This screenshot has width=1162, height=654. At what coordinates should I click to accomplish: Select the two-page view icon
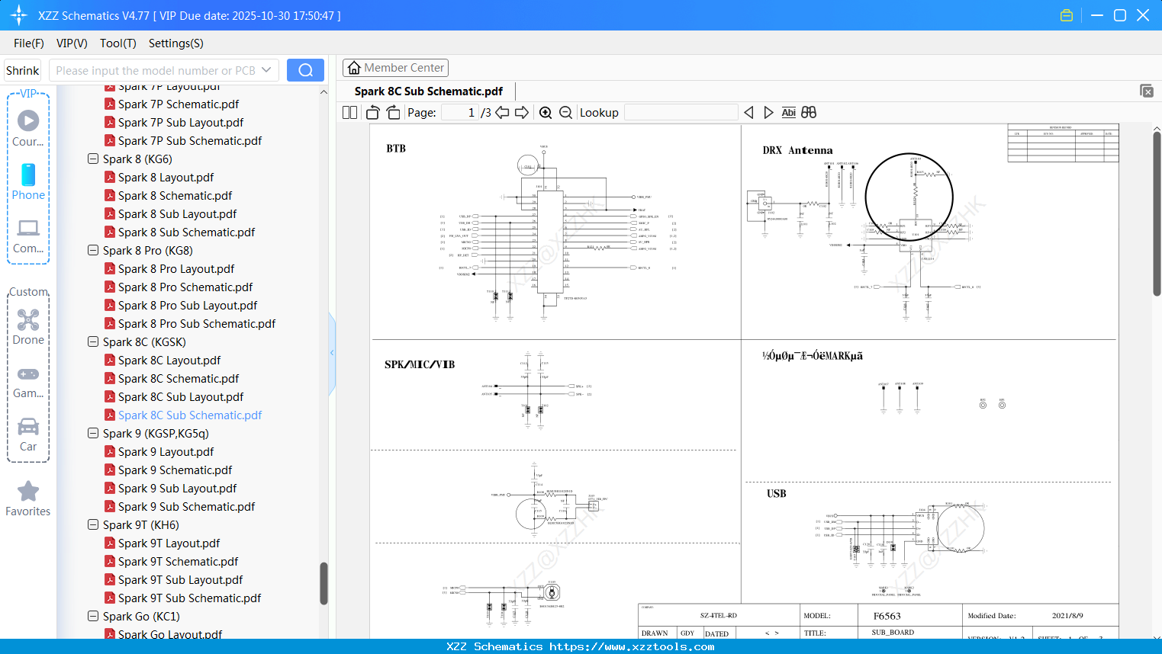[x=349, y=112]
